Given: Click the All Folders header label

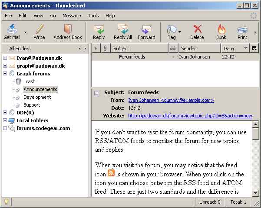Looking at the screenshot, I should click(x=20, y=49).
